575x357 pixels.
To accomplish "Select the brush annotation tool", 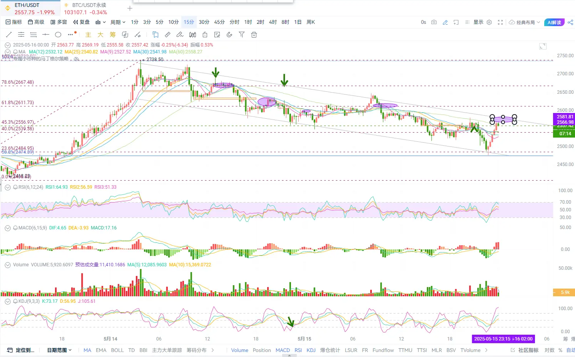I will pyautogui.click(x=180, y=35).
